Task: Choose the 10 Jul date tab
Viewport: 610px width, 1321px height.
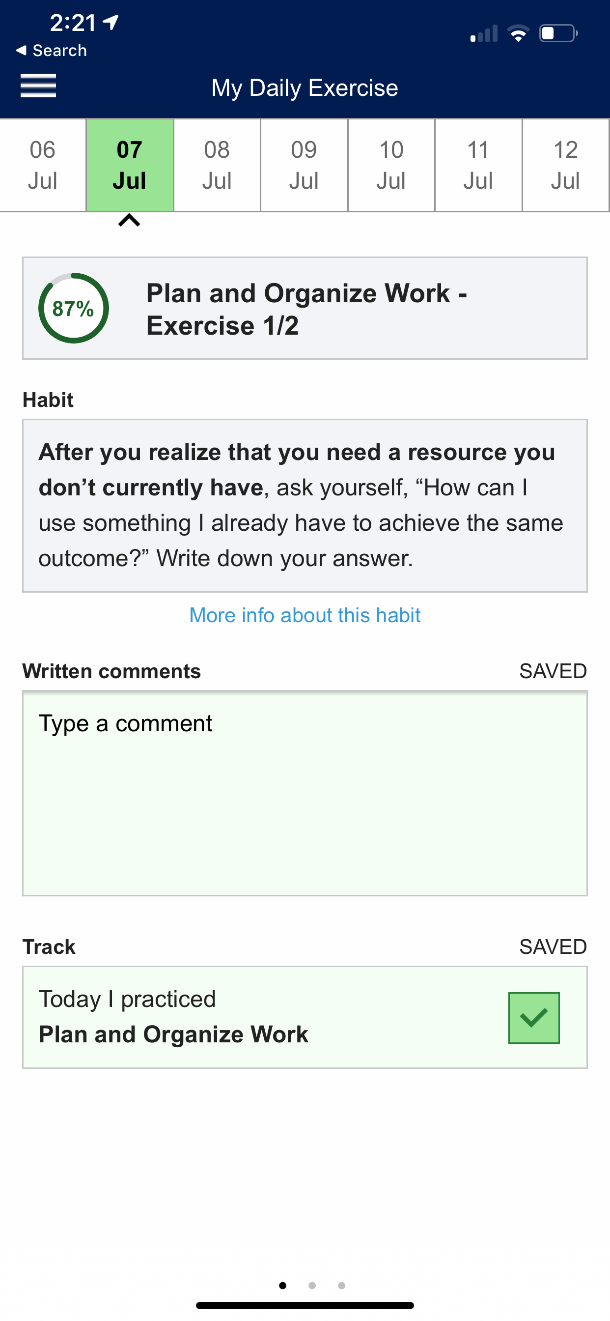Action: (x=391, y=165)
